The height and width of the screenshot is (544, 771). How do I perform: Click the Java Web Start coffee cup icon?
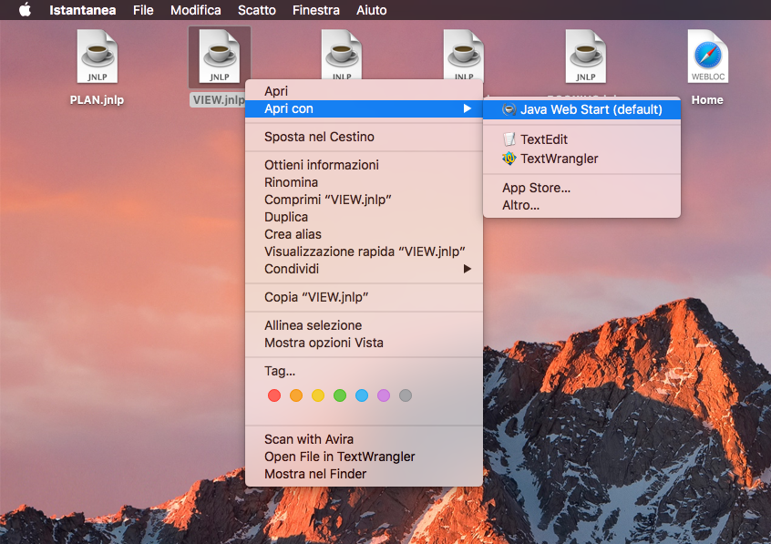coord(509,109)
